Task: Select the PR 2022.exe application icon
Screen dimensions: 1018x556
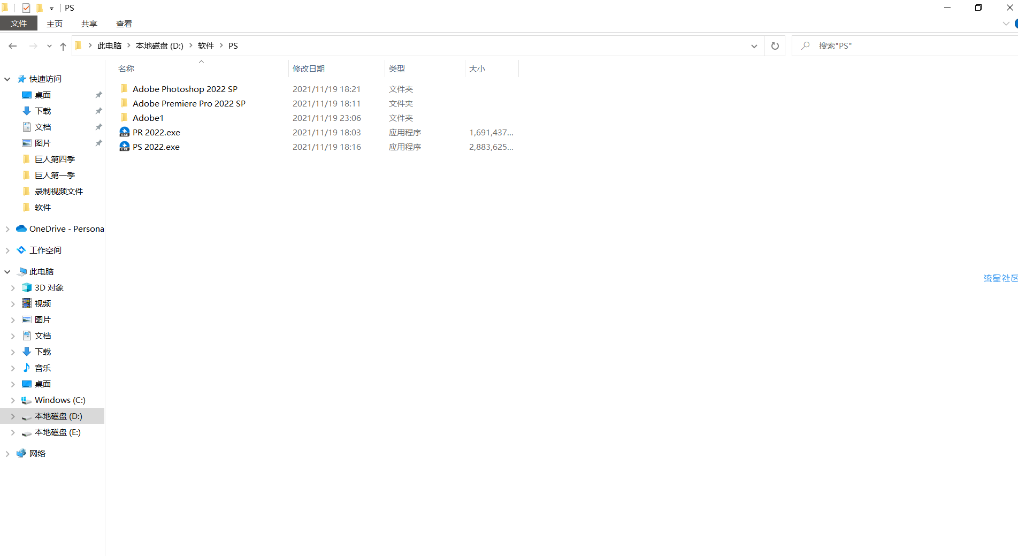Action: pyautogui.click(x=125, y=132)
